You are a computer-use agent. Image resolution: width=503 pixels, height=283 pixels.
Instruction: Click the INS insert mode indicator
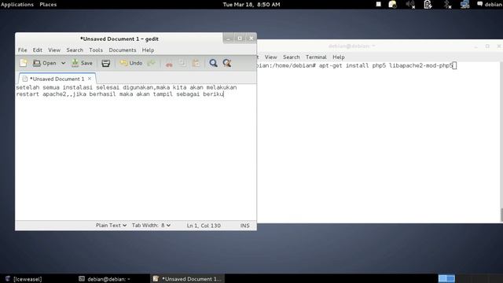pos(244,226)
